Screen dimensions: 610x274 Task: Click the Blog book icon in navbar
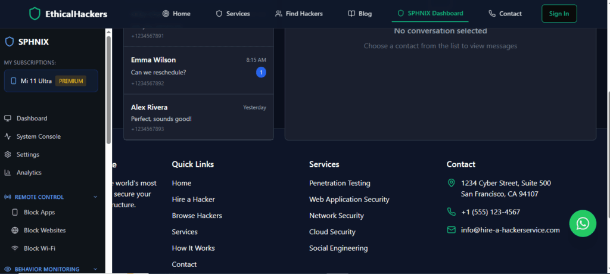pos(351,14)
